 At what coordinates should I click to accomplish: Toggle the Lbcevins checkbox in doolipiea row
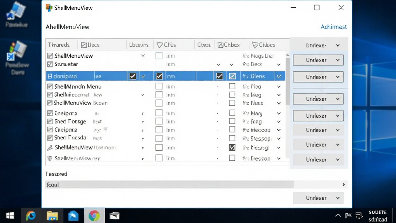[133, 76]
